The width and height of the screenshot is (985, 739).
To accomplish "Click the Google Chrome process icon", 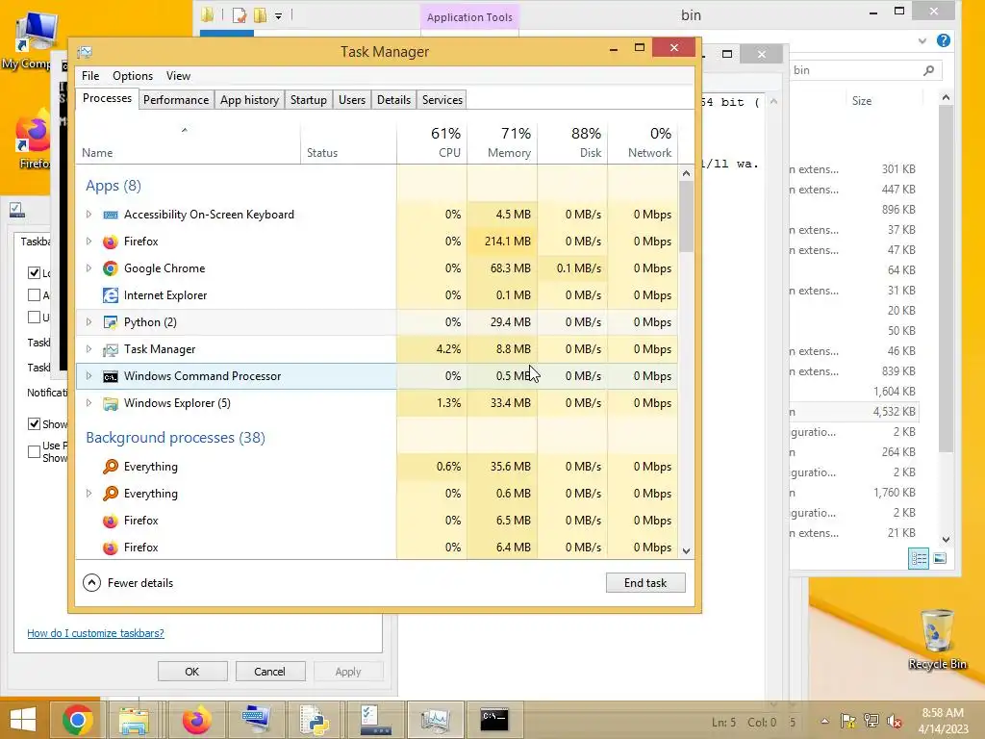I will (x=111, y=269).
